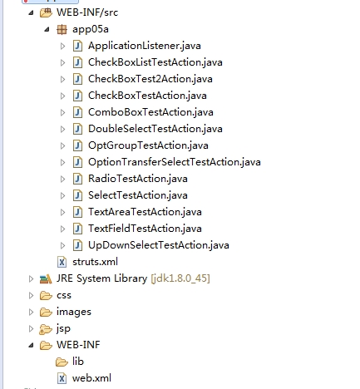The height and width of the screenshot is (389, 360).
Task: Click the css folder icon
Action: [46, 296]
